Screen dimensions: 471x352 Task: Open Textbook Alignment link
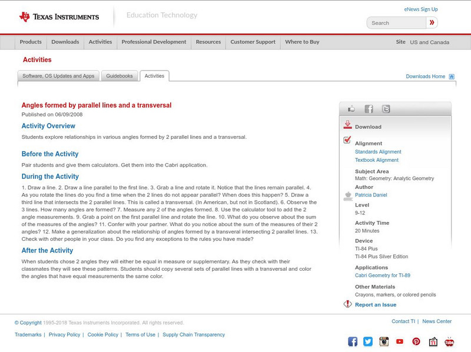point(377,160)
